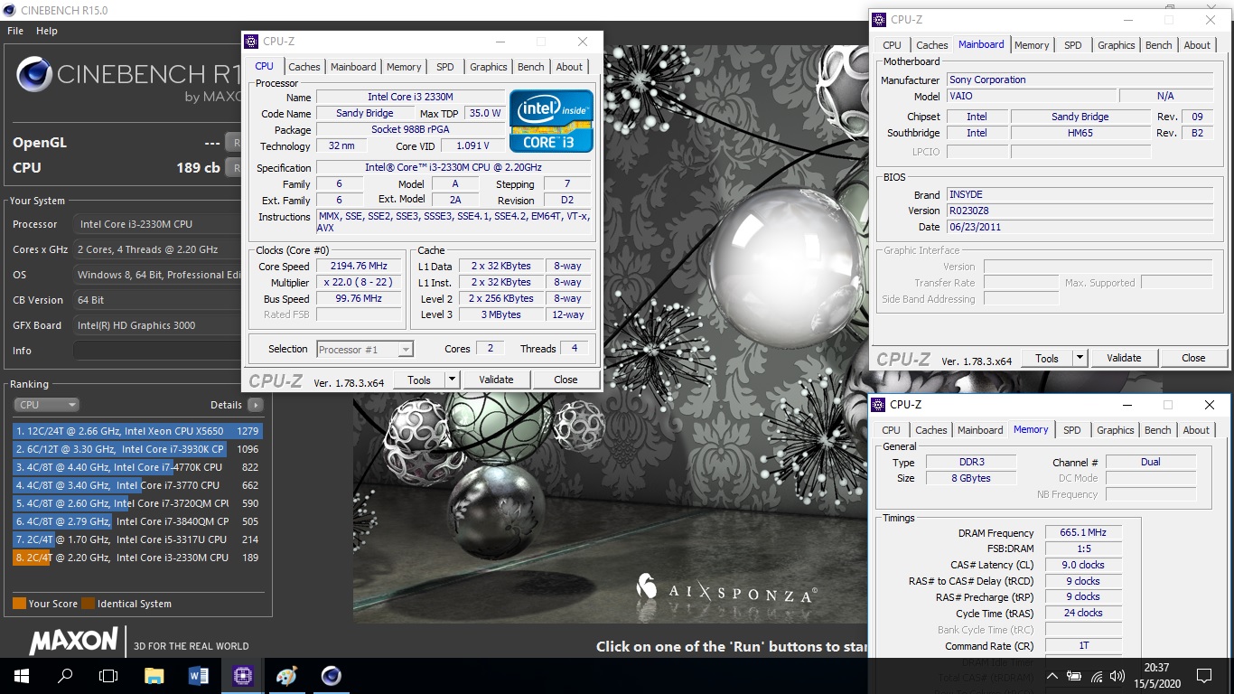This screenshot has height=694, width=1234.
Task: Open Microsoft Word taskbar icon
Action: coord(199,675)
